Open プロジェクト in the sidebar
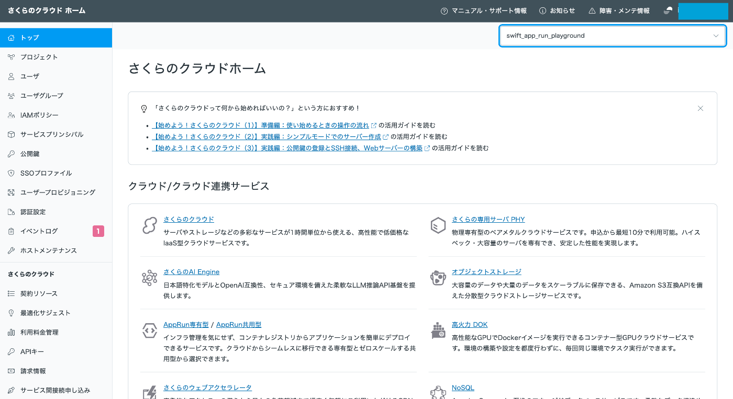Screen dimensions: 733x399 pos(56,57)
